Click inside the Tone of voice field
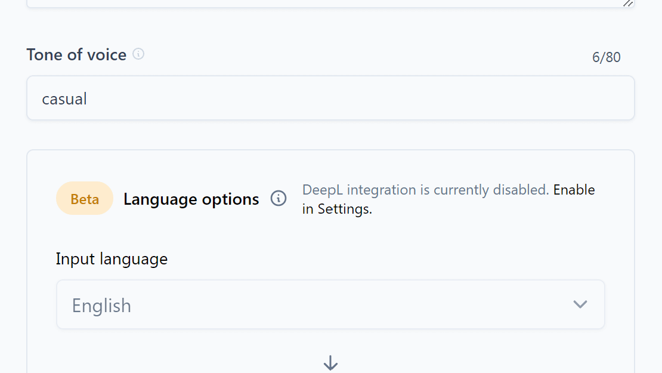Viewport: 662px width, 373px height. (x=330, y=98)
